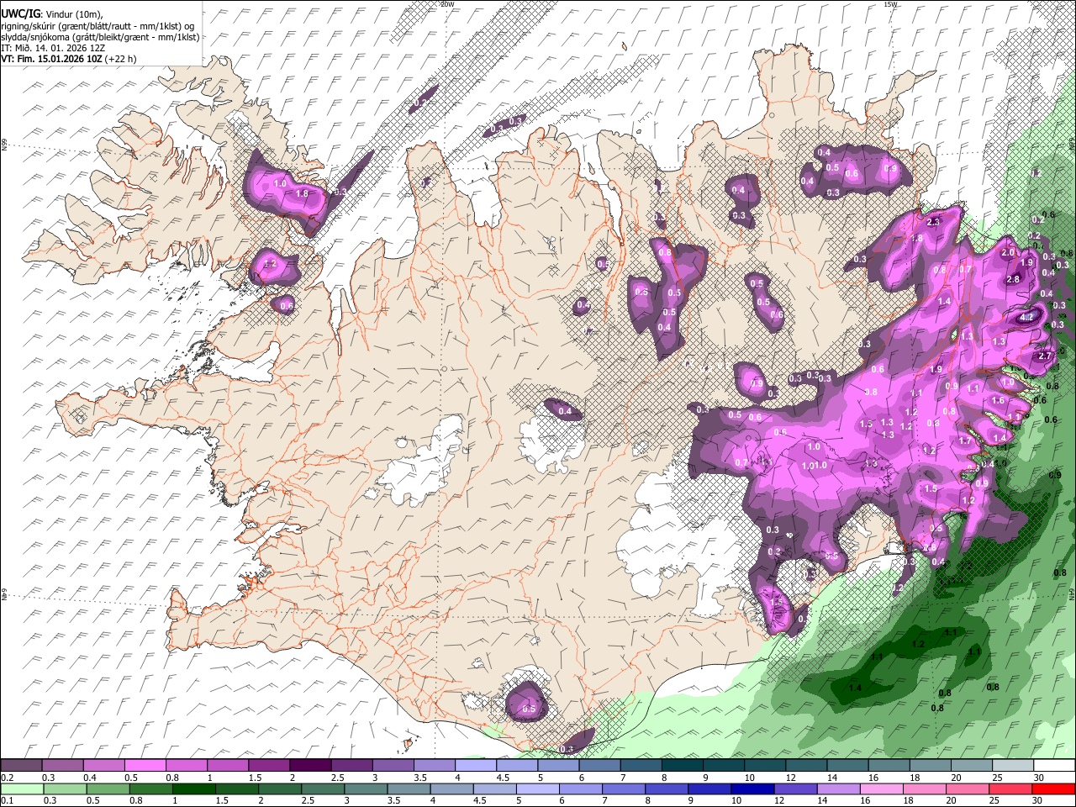Select the white 30 swatch in the top legend row

1053,766
